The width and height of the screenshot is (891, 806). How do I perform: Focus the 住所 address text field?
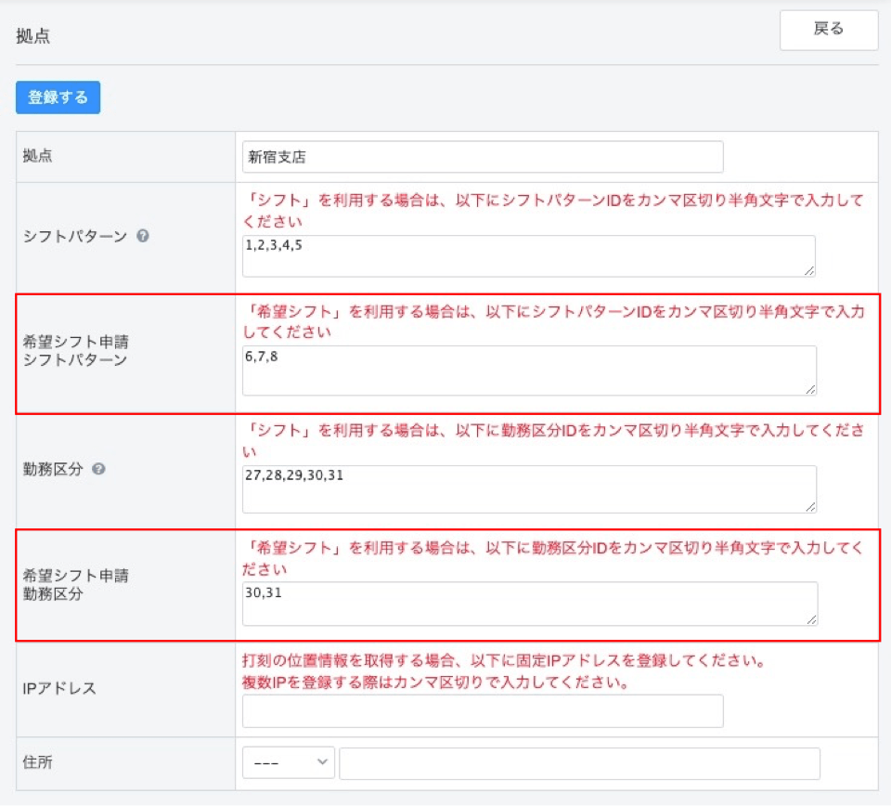(x=579, y=763)
